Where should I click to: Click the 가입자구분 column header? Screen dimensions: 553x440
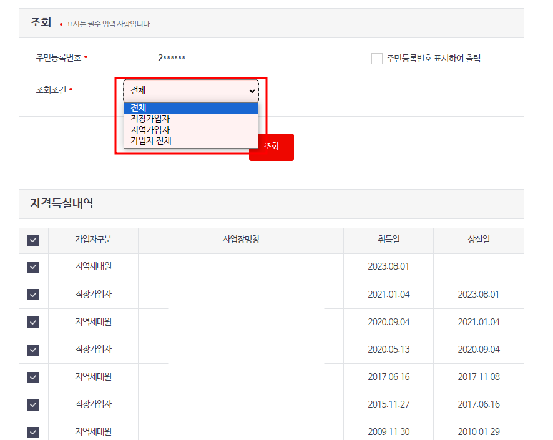[x=92, y=239]
